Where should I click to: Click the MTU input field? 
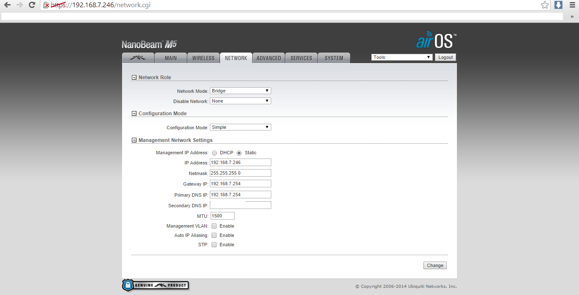[x=223, y=216]
